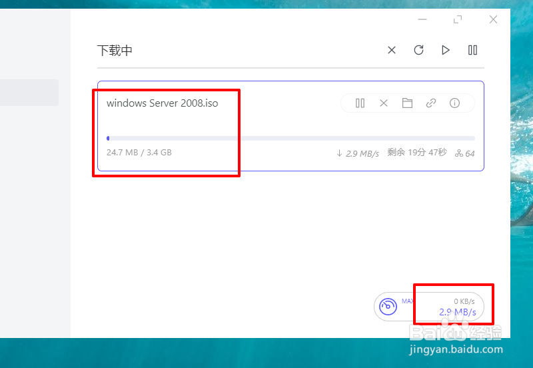Click the 24.7 MB / 3.4 GB size text
The width and height of the screenshot is (533, 368).
pos(139,153)
